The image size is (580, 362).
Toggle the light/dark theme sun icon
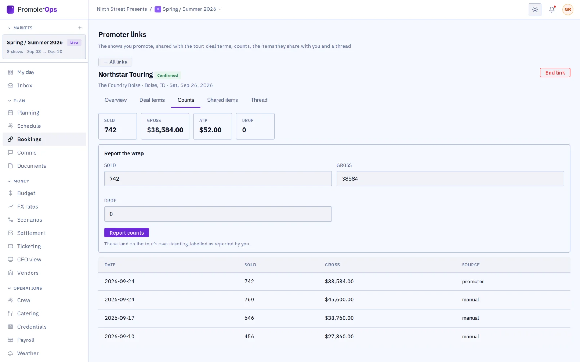tap(535, 9)
